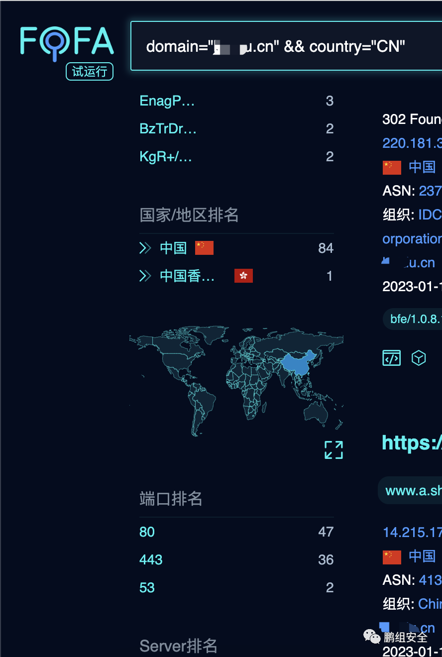Viewport: 442px width, 657px height.
Task: Click the 中国 link in second result
Action: pyautogui.click(x=422, y=556)
